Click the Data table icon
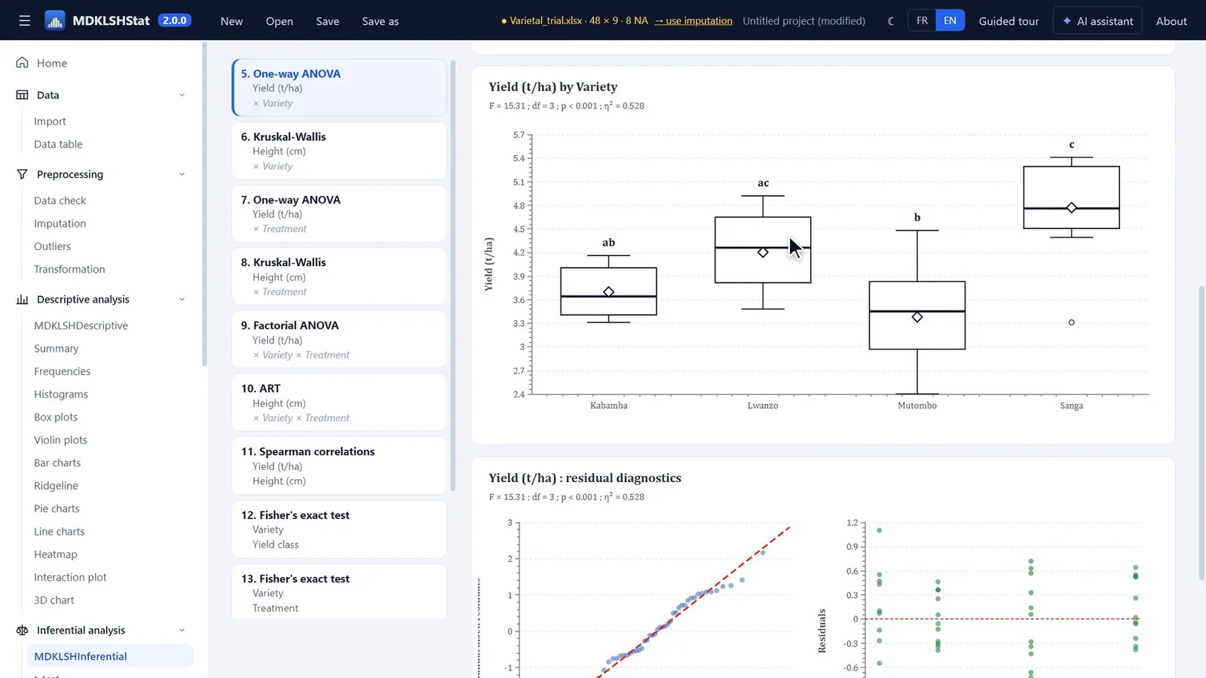This screenshot has width=1206, height=678. pyautogui.click(x=23, y=95)
